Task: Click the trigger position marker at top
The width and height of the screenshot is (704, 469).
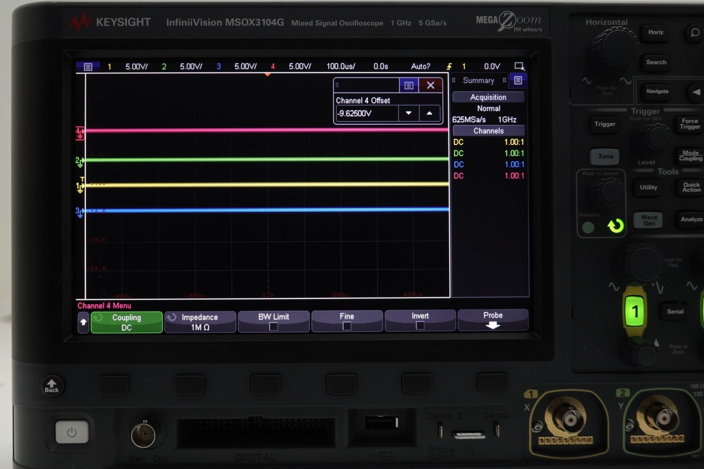Action: 268,75
